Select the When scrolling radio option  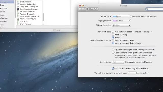[x=113, y=34]
